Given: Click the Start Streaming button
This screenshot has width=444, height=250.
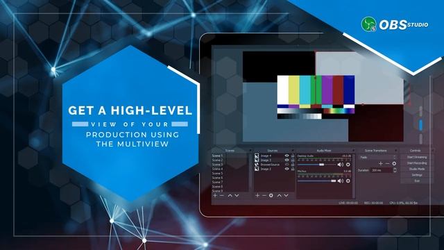Looking at the screenshot, I should [x=417, y=157].
